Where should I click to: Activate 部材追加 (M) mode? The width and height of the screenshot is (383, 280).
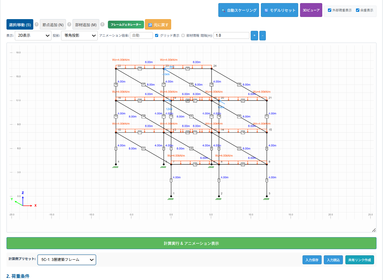point(86,25)
